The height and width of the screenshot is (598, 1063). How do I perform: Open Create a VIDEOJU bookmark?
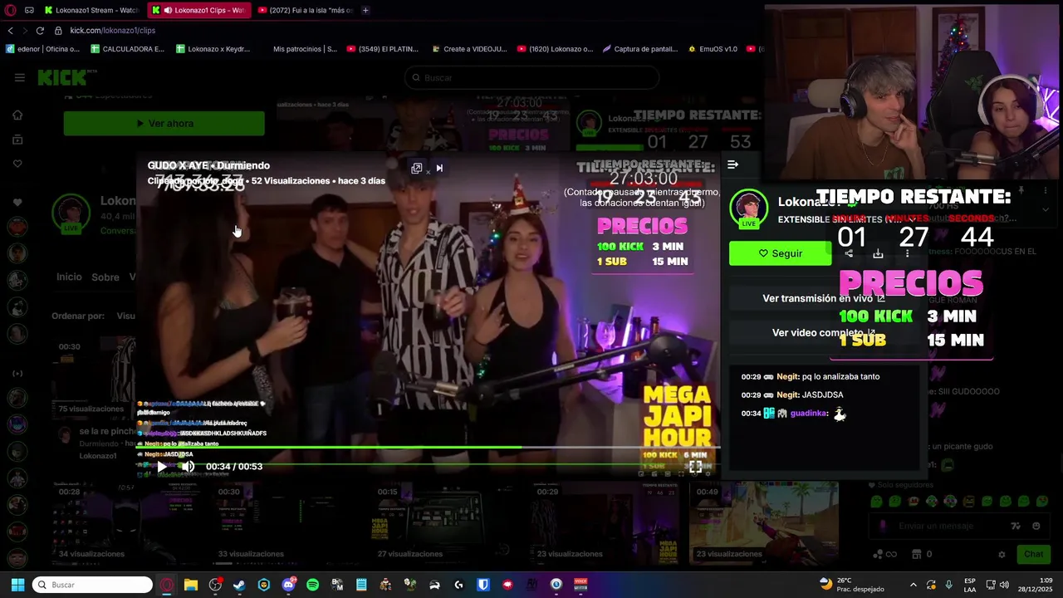click(x=469, y=49)
